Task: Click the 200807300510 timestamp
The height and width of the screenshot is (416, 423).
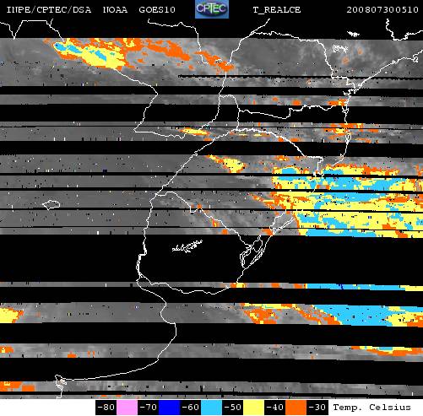Action: 382,10
